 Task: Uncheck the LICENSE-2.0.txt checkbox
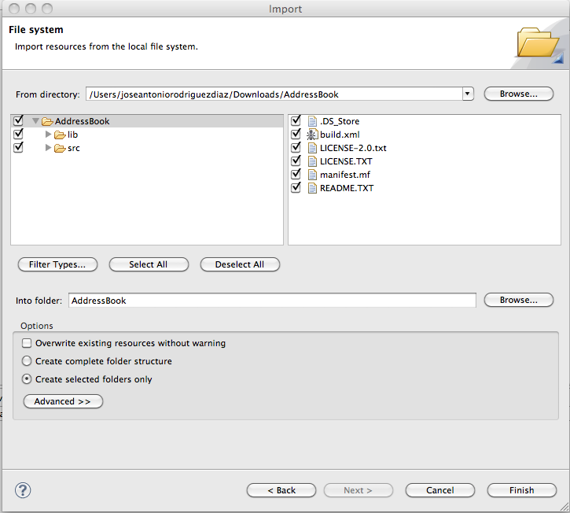pos(296,147)
